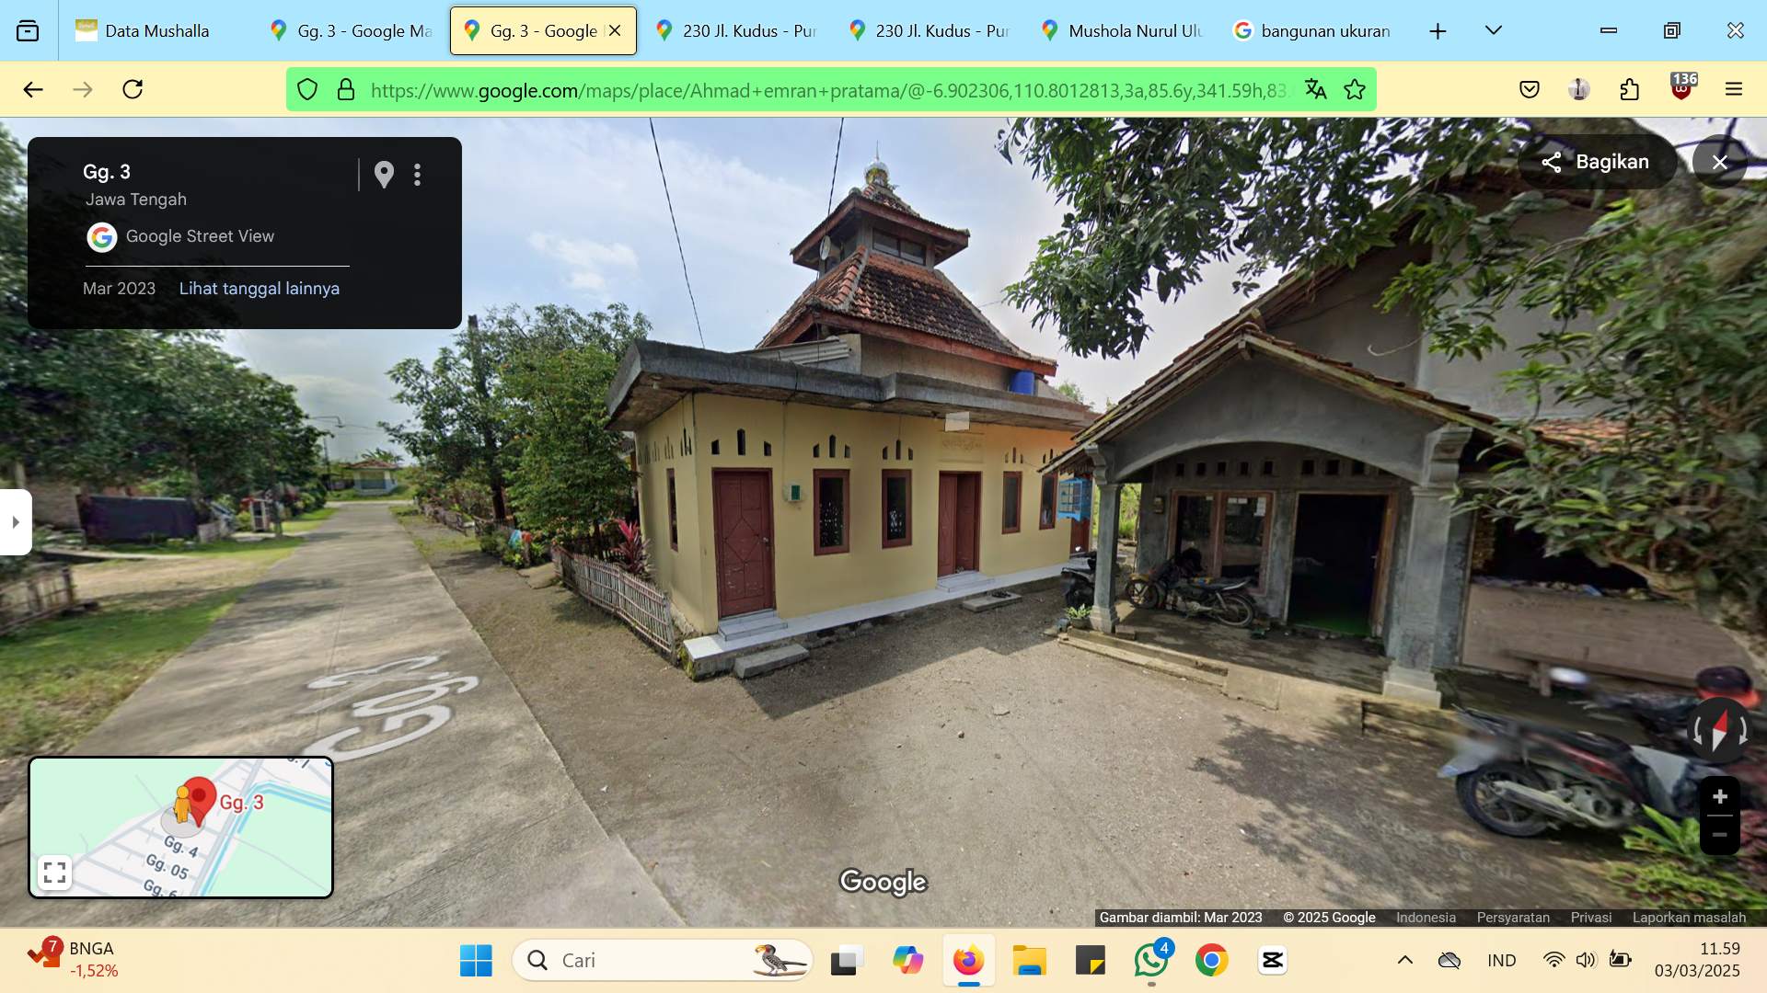Switch to the Mushola Nurul Ulum tab

click(1123, 30)
